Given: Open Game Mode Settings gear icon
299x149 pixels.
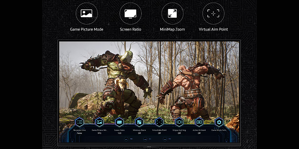Looking at the screenshot, I should pos(219,122).
